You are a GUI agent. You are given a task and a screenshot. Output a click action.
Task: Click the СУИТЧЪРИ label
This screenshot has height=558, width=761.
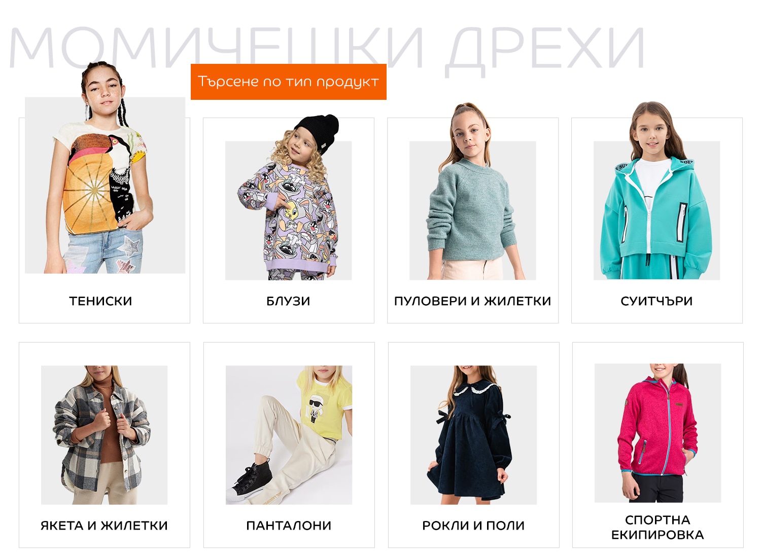(x=657, y=301)
